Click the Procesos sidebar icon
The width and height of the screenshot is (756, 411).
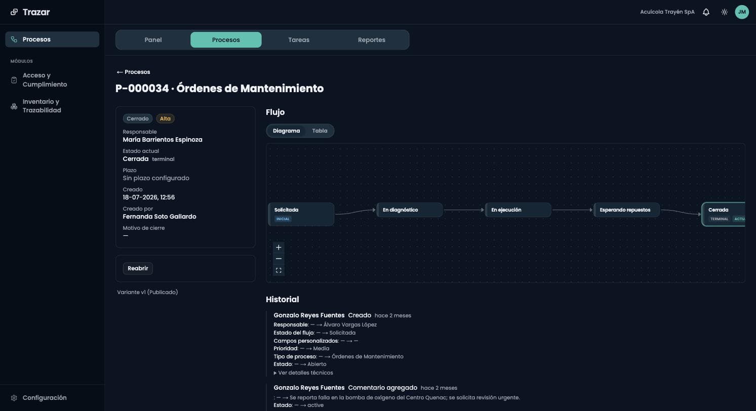pyautogui.click(x=14, y=39)
